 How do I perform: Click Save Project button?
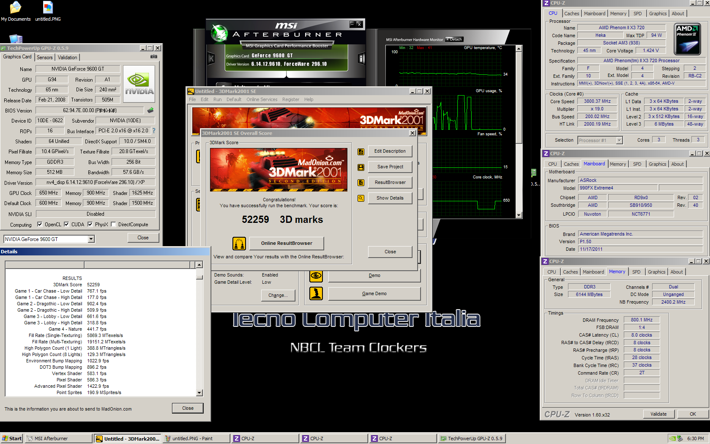click(390, 167)
